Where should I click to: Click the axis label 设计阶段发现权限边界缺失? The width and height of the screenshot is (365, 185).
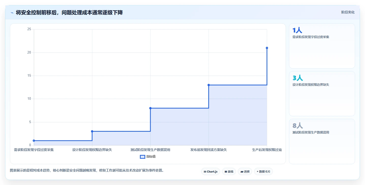(92, 150)
